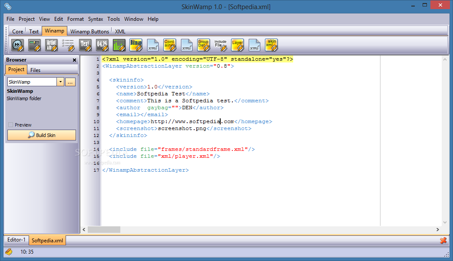Click the horizontal scrollbar left arrow

point(84,229)
